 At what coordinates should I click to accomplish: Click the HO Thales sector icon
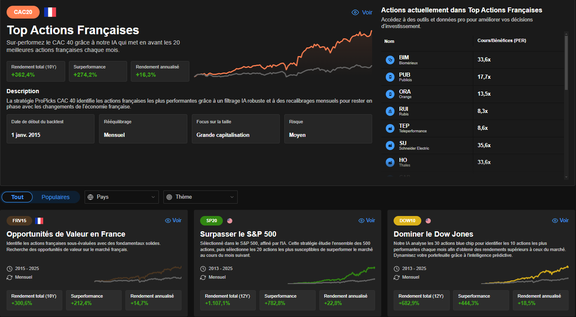pyautogui.click(x=390, y=162)
